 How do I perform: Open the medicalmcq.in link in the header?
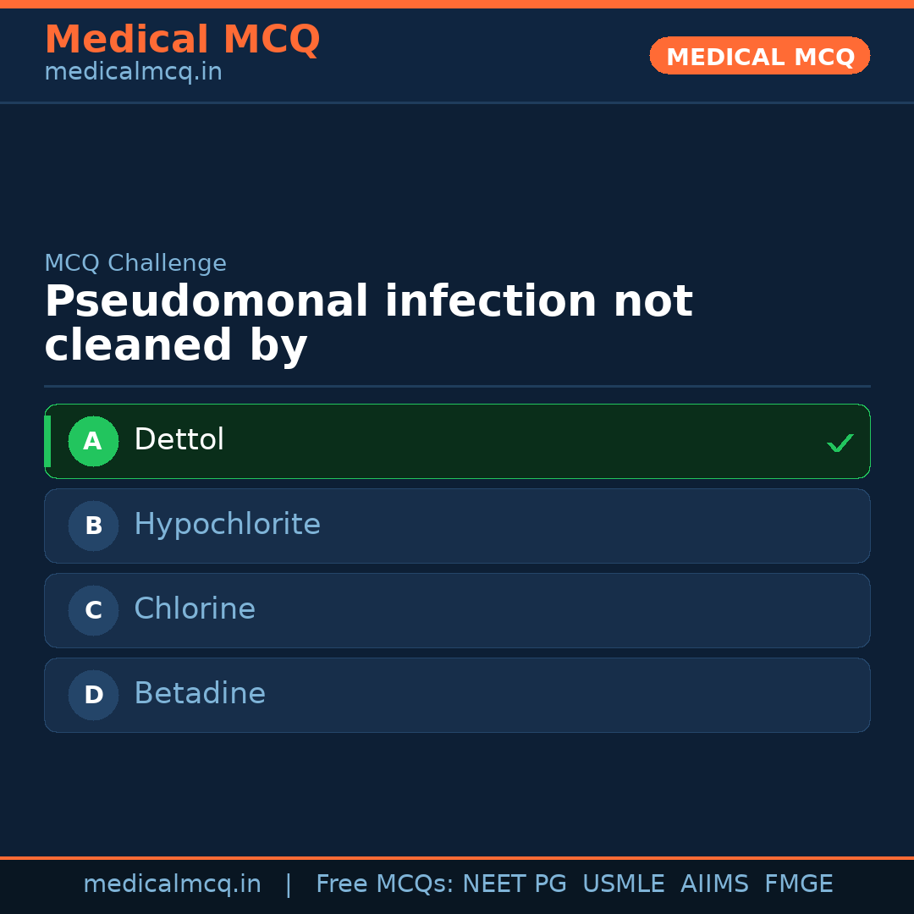133,71
